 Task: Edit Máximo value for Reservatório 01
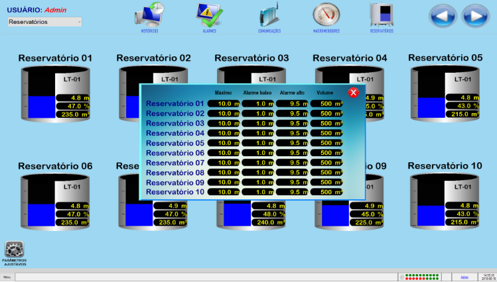[223, 103]
